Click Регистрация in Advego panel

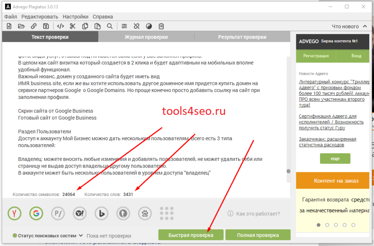[316, 56]
